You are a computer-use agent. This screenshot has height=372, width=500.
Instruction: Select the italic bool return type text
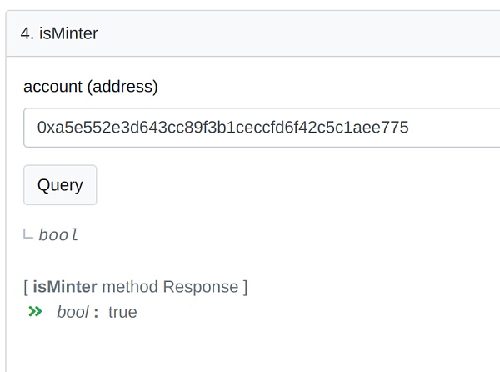click(58, 235)
